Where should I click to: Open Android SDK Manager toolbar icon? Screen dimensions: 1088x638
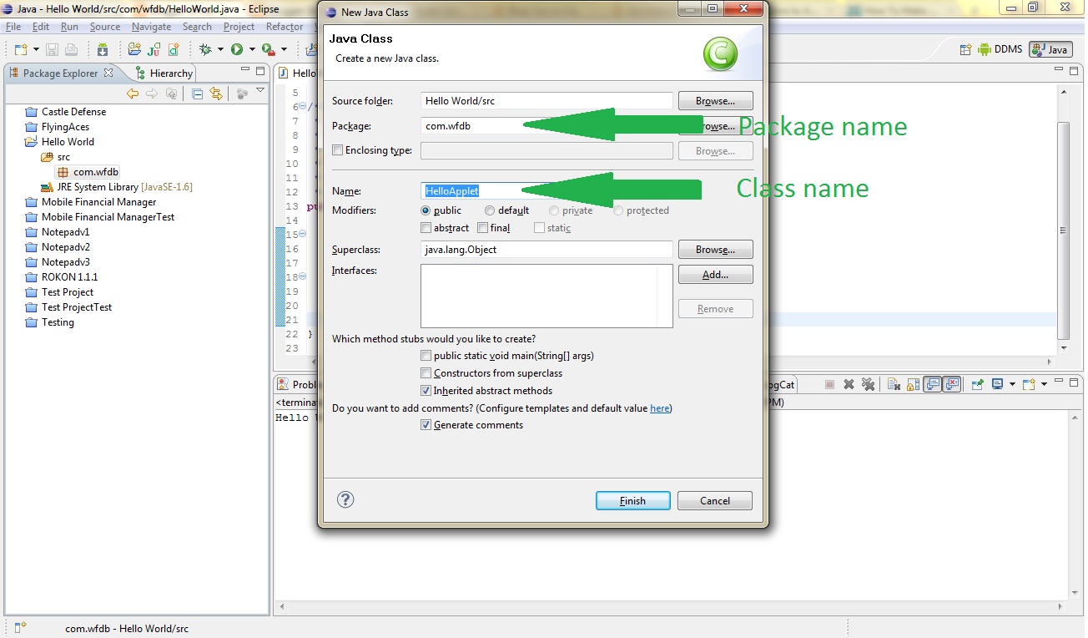(x=103, y=49)
